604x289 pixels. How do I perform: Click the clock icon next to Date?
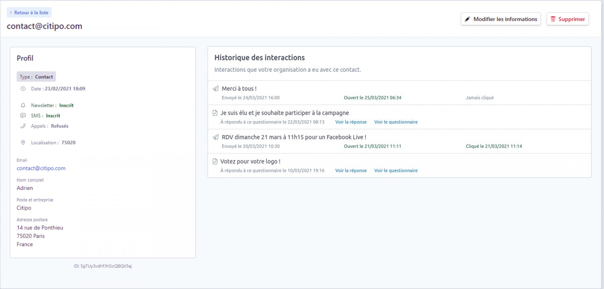coord(23,89)
